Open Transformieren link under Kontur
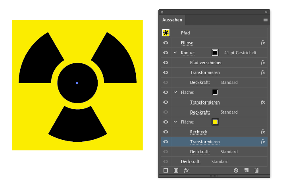 [x=205, y=73]
